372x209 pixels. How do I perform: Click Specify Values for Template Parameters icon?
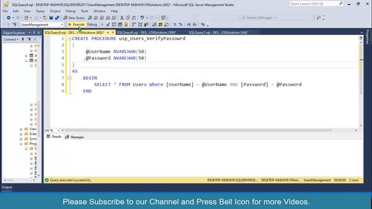coord(203,24)
